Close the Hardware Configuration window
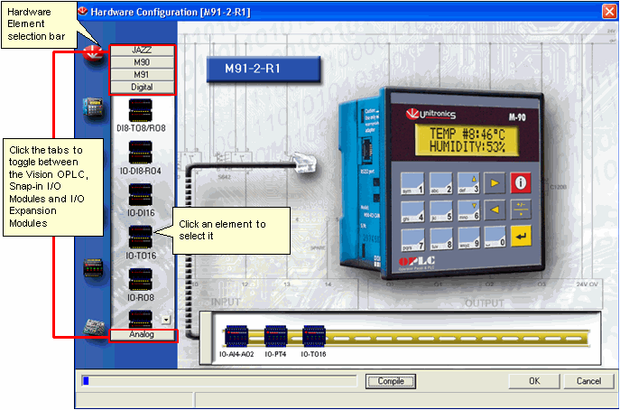 tap(609, 11)
